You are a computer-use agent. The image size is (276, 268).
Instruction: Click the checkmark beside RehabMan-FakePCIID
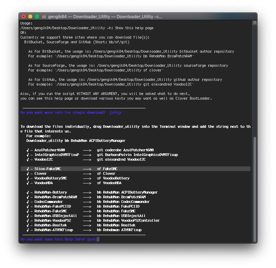pyautogui.click(x=28, y=206)
